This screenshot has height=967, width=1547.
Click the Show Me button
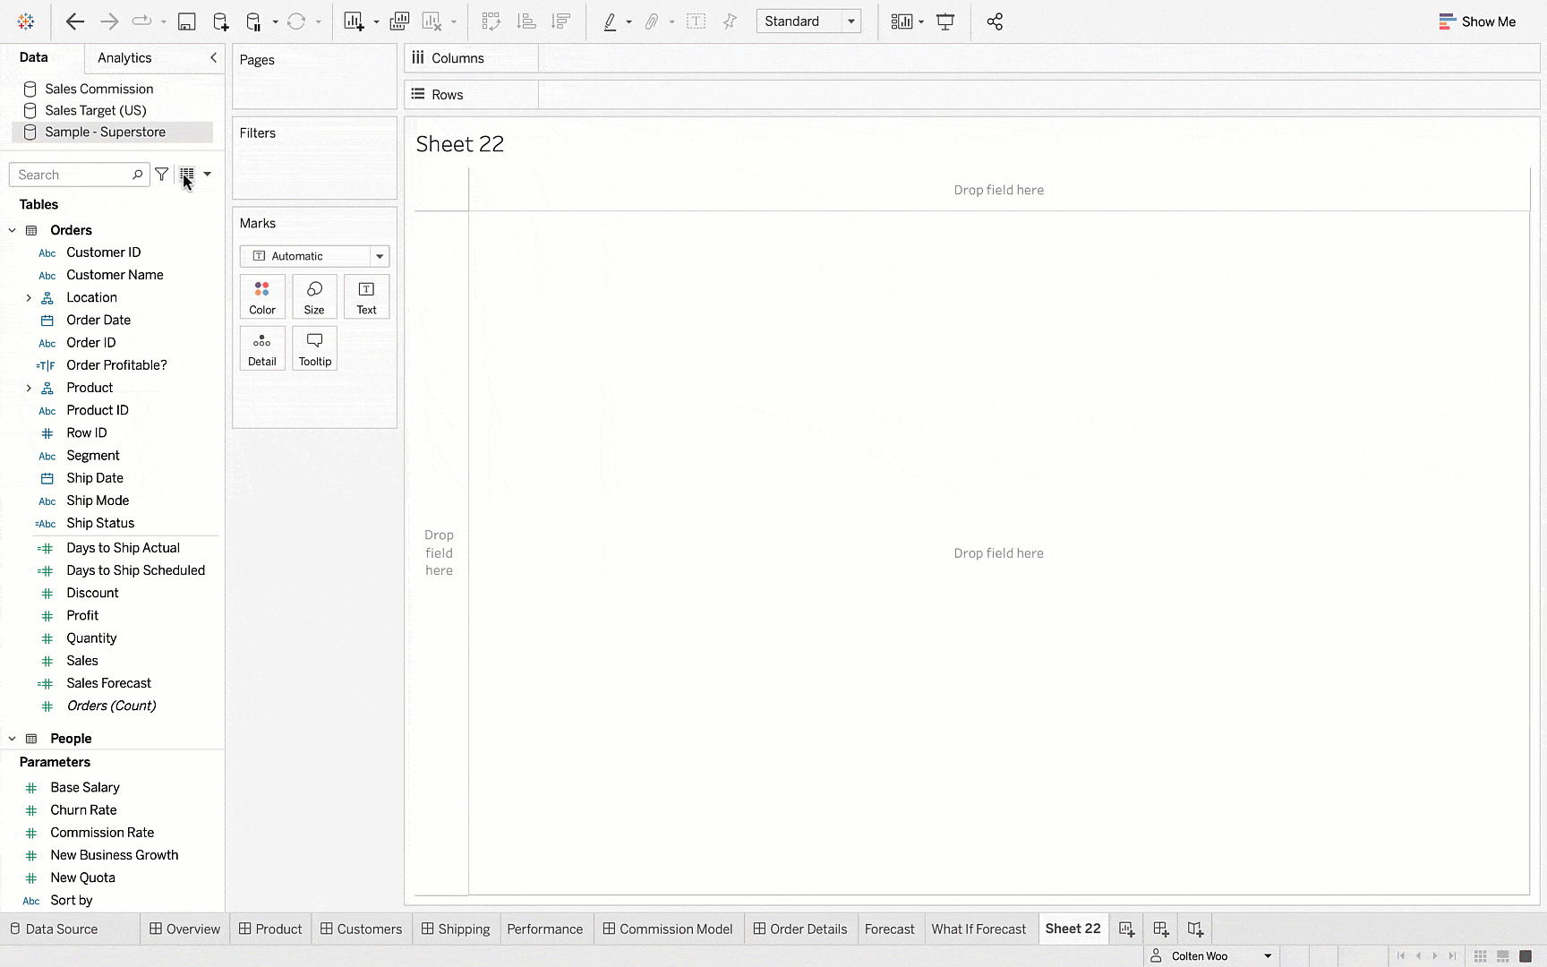pos(1477,21)
